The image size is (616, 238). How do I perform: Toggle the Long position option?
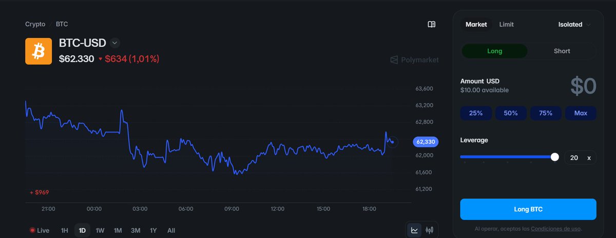[494, 51]
